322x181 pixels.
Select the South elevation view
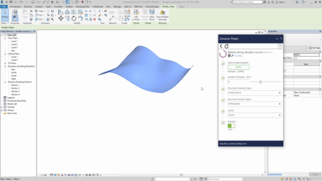[14, 76]
